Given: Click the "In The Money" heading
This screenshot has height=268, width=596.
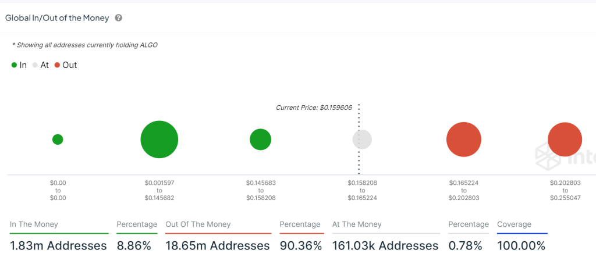Looking at the screenshot, I should 34,224.
